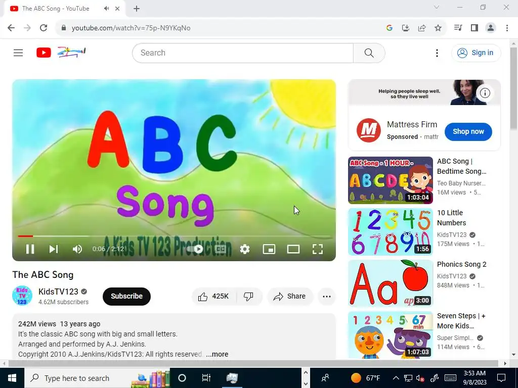This screenshot has height=388, width=518.
Task: Click the magnifier search button
Action: click(369, 53)
